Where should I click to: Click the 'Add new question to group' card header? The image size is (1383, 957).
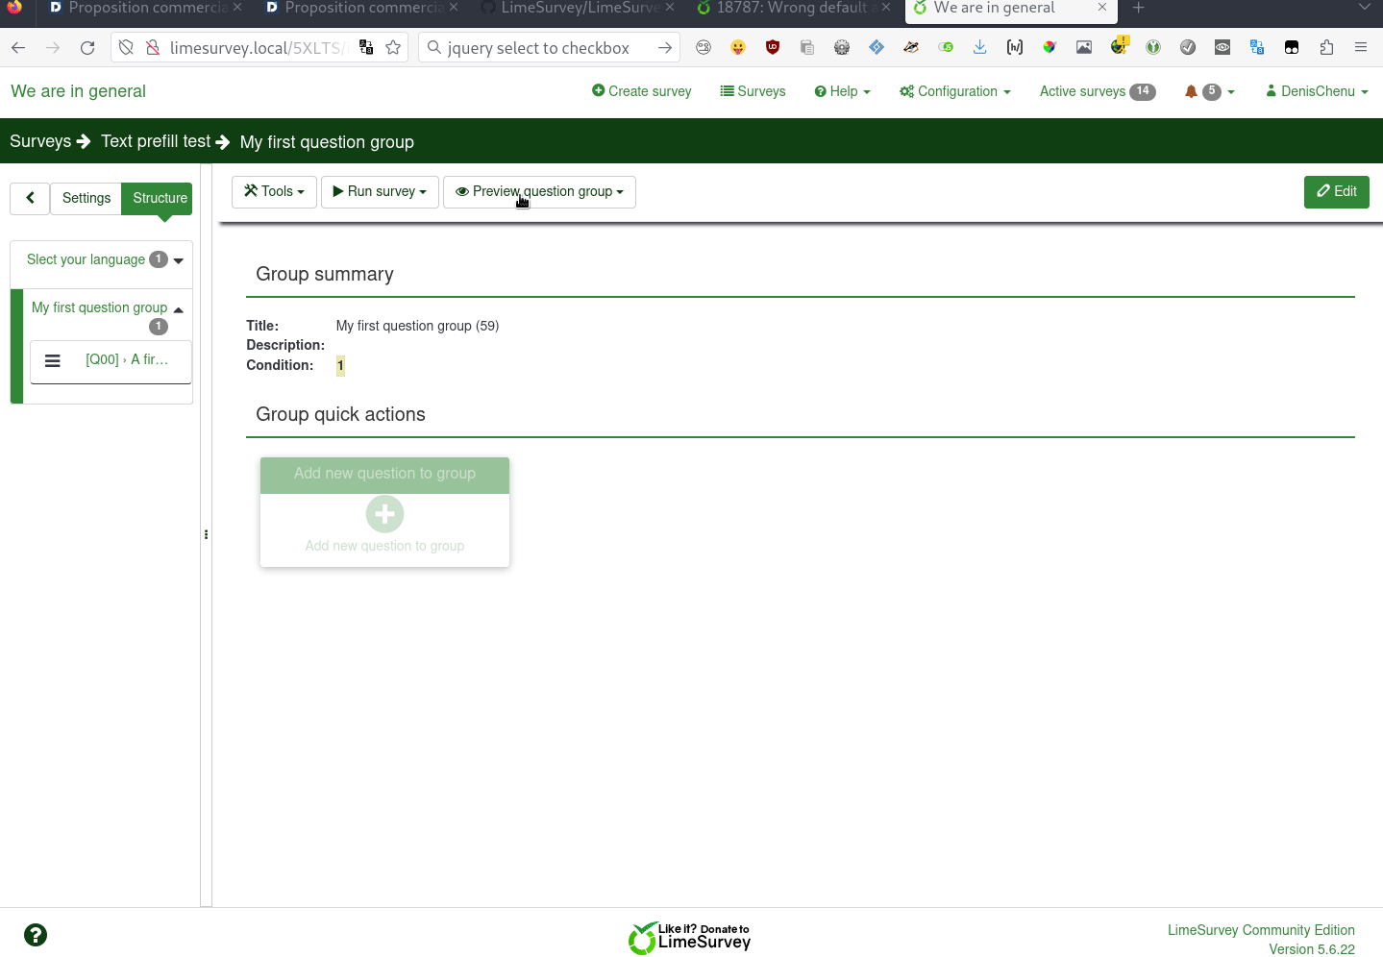point(384,474)
